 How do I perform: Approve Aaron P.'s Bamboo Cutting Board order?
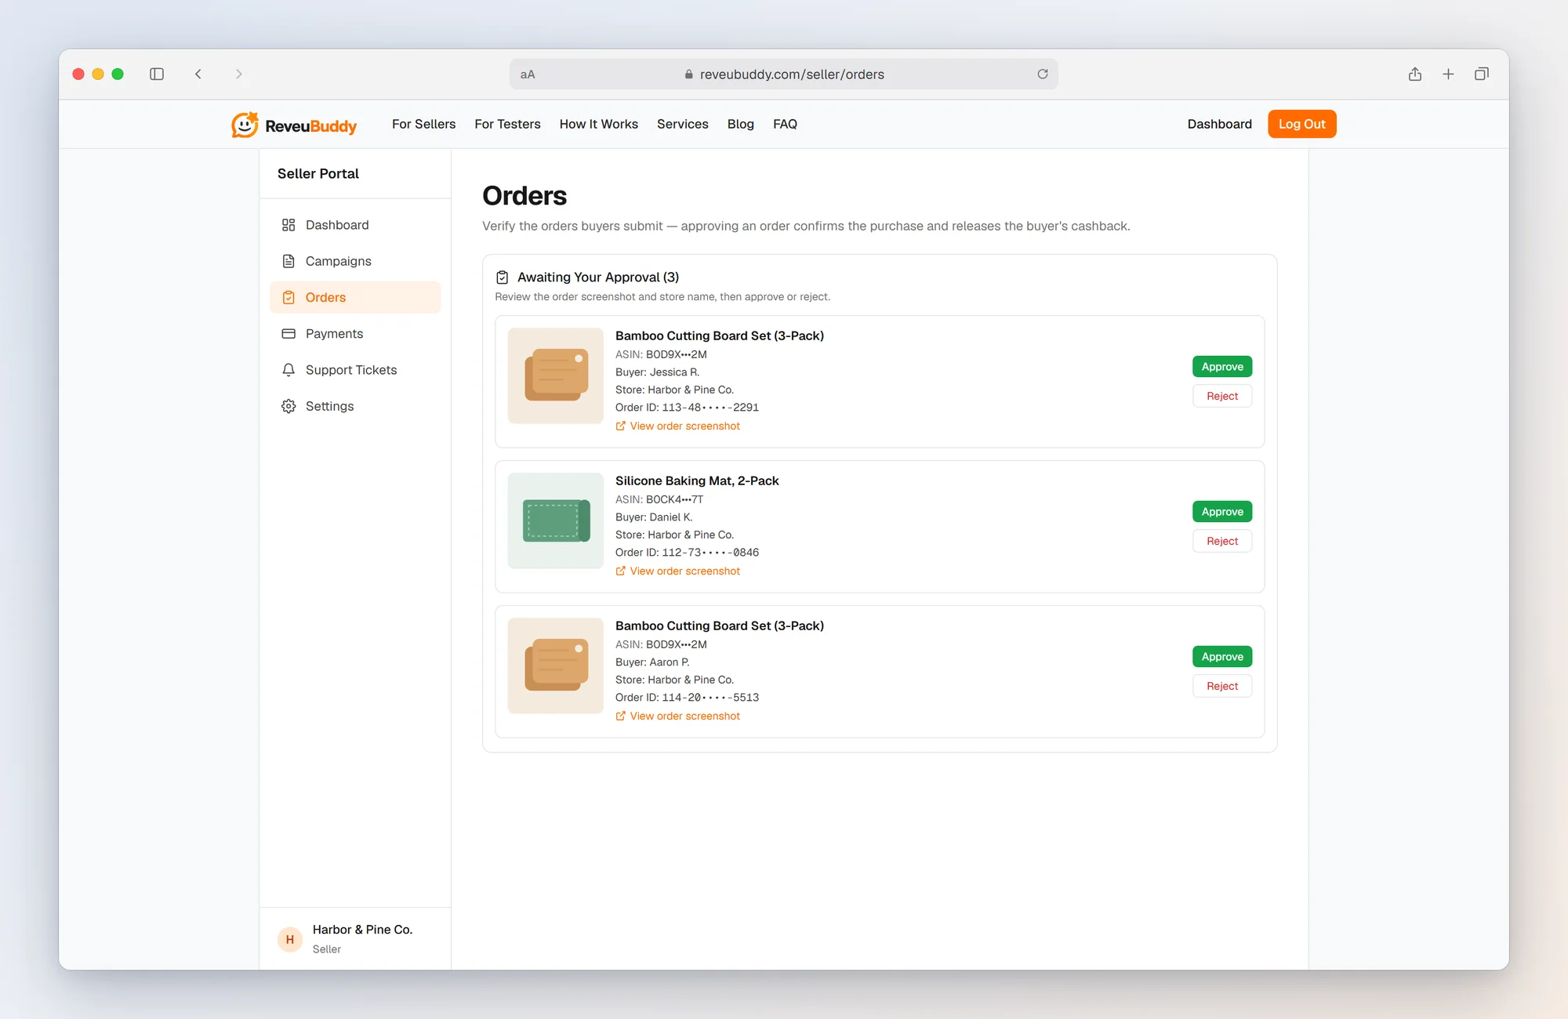tap(1222, 656)
